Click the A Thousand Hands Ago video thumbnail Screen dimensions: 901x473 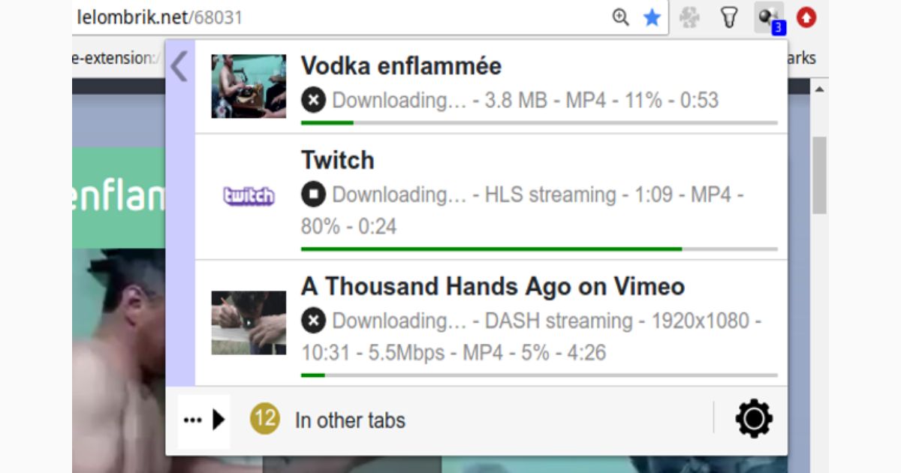tap(249, 321)
